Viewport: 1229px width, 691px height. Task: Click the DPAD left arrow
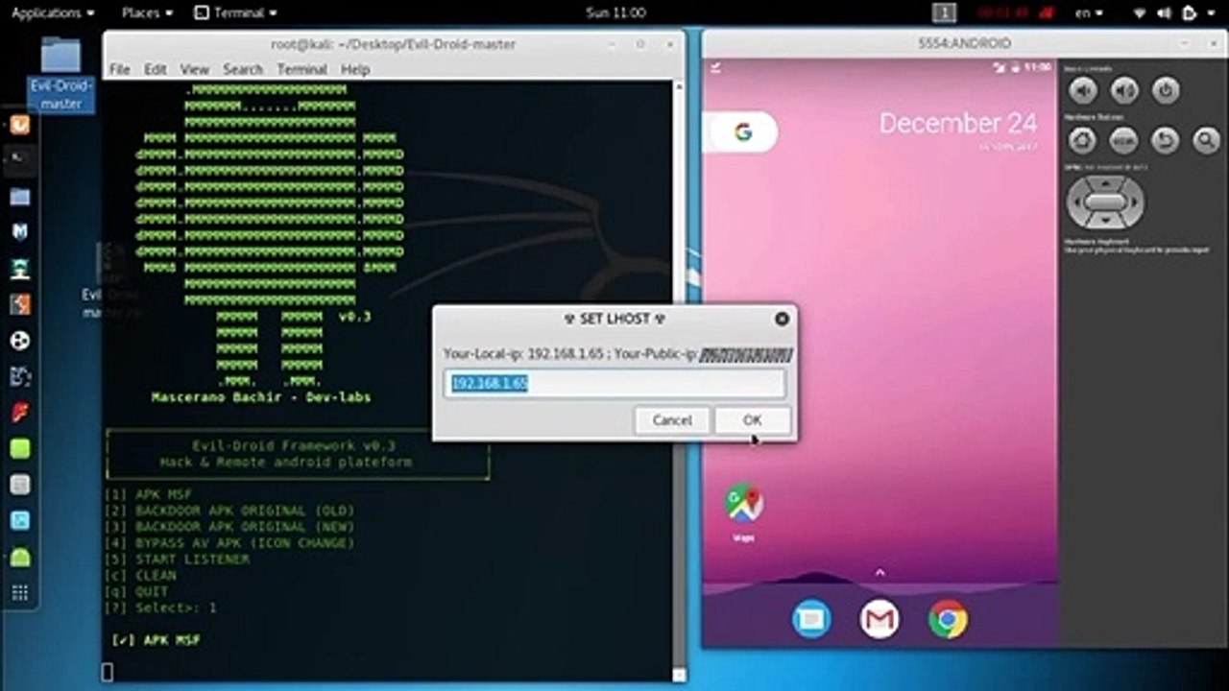click(x=1077, y=203)
